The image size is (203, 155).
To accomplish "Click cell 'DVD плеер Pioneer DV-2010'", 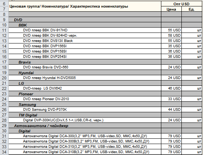I will 85,99.
